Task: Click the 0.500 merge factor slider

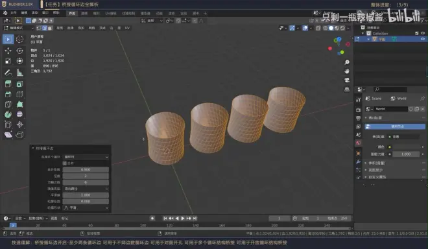Action: coord(86,169)
